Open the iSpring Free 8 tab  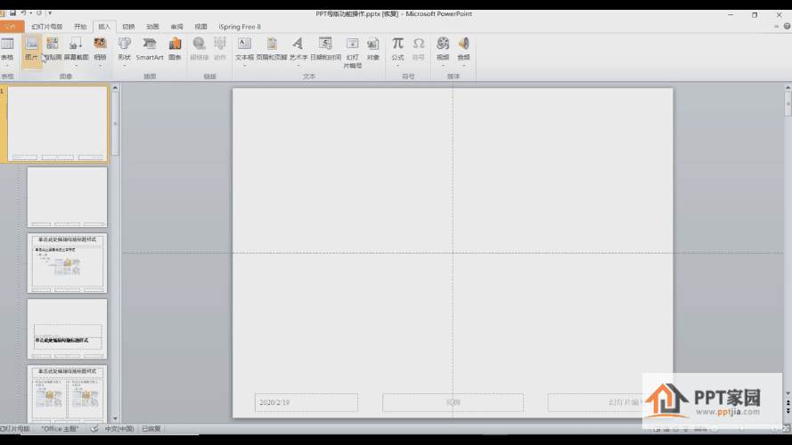click(240, 27)
